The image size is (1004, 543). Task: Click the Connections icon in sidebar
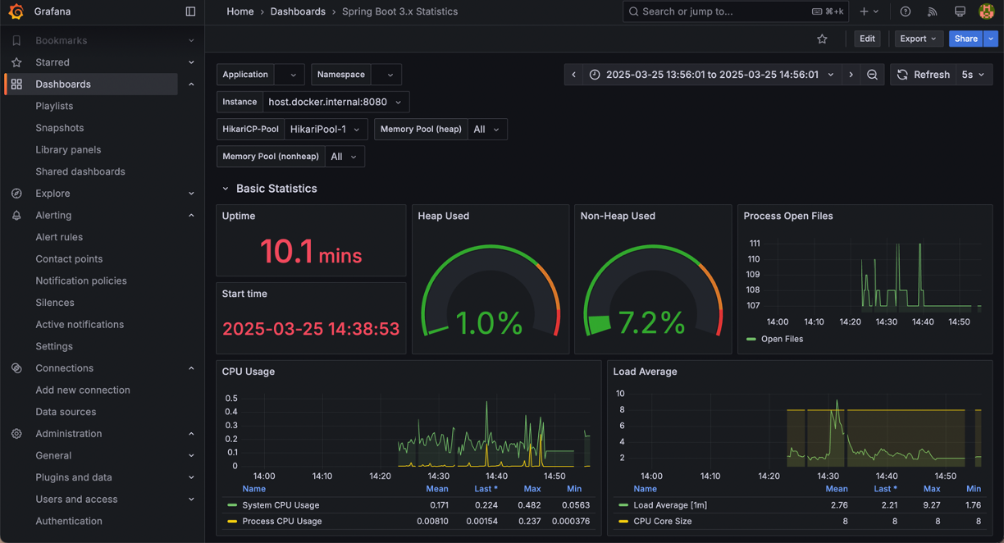point(16,368)
